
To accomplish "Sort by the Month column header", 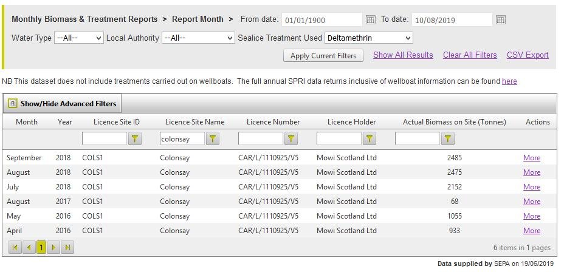I will (27, 122).
